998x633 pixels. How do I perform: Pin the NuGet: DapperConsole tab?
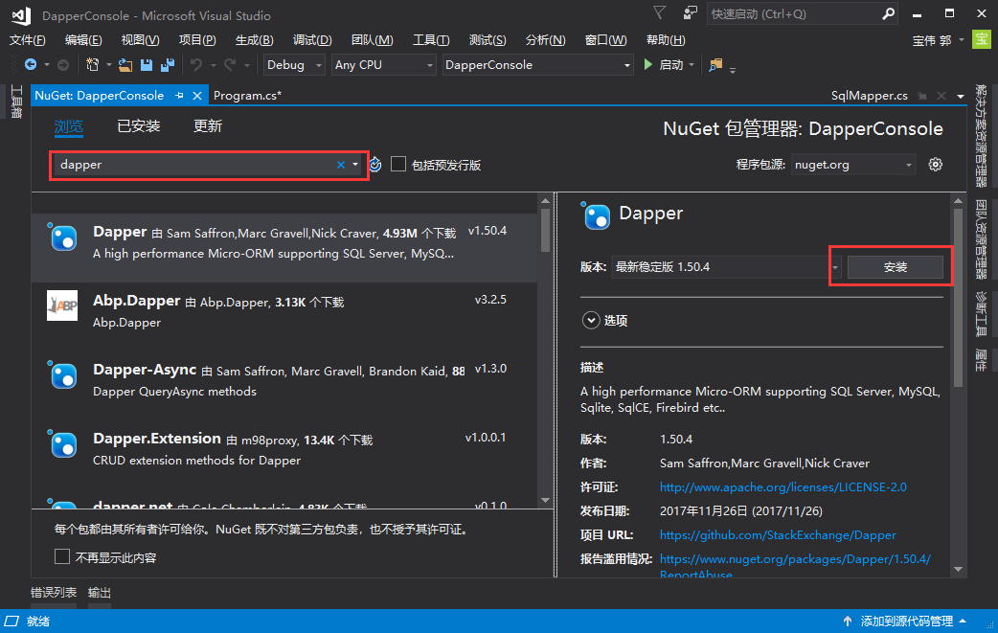179,96
